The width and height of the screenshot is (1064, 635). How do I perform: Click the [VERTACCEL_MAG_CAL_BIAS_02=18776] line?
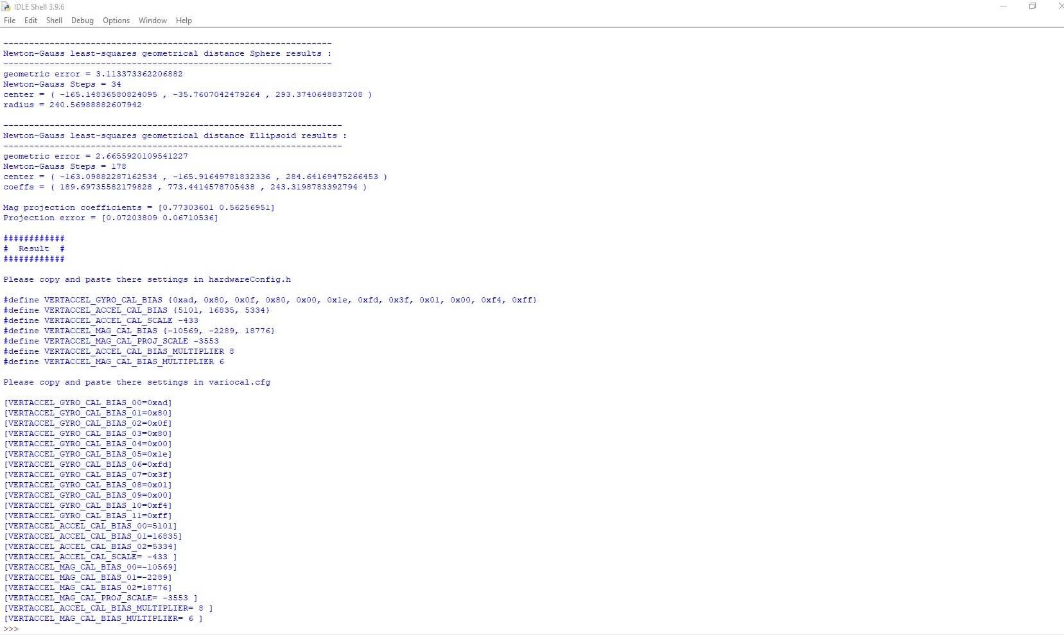click(x=88, y=587)
